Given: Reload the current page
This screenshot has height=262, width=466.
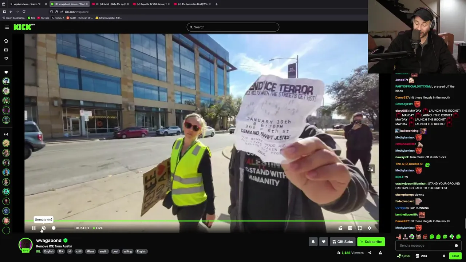Looking at the screenshot, I should pos(24,12).
